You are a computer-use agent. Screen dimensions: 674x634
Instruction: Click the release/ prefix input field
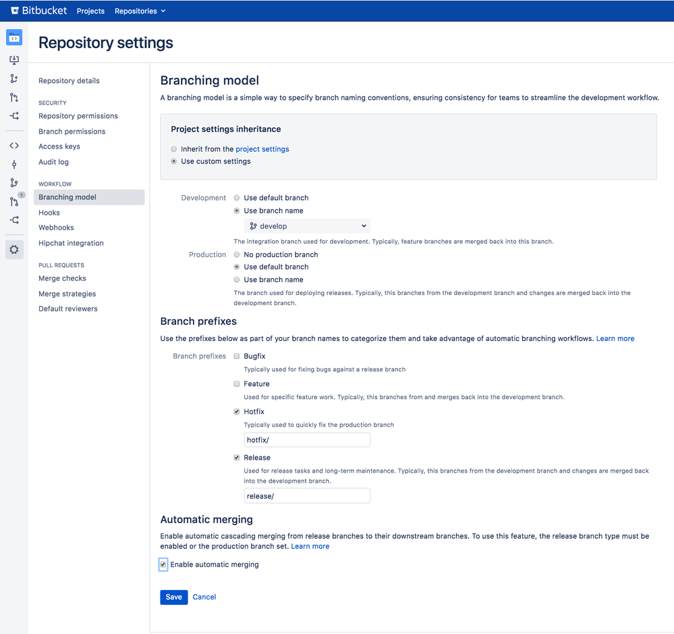tap(307, 496)
